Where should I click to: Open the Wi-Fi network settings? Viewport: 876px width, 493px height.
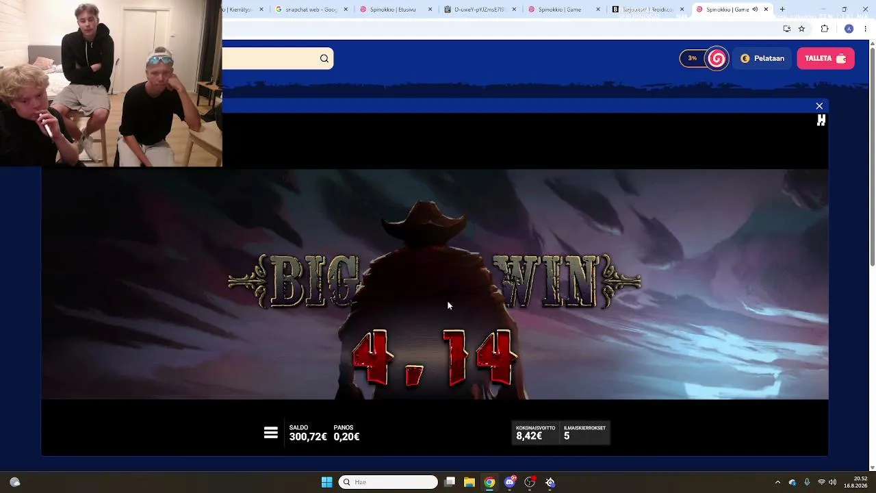pyautogui.click(x=821, y=482)
